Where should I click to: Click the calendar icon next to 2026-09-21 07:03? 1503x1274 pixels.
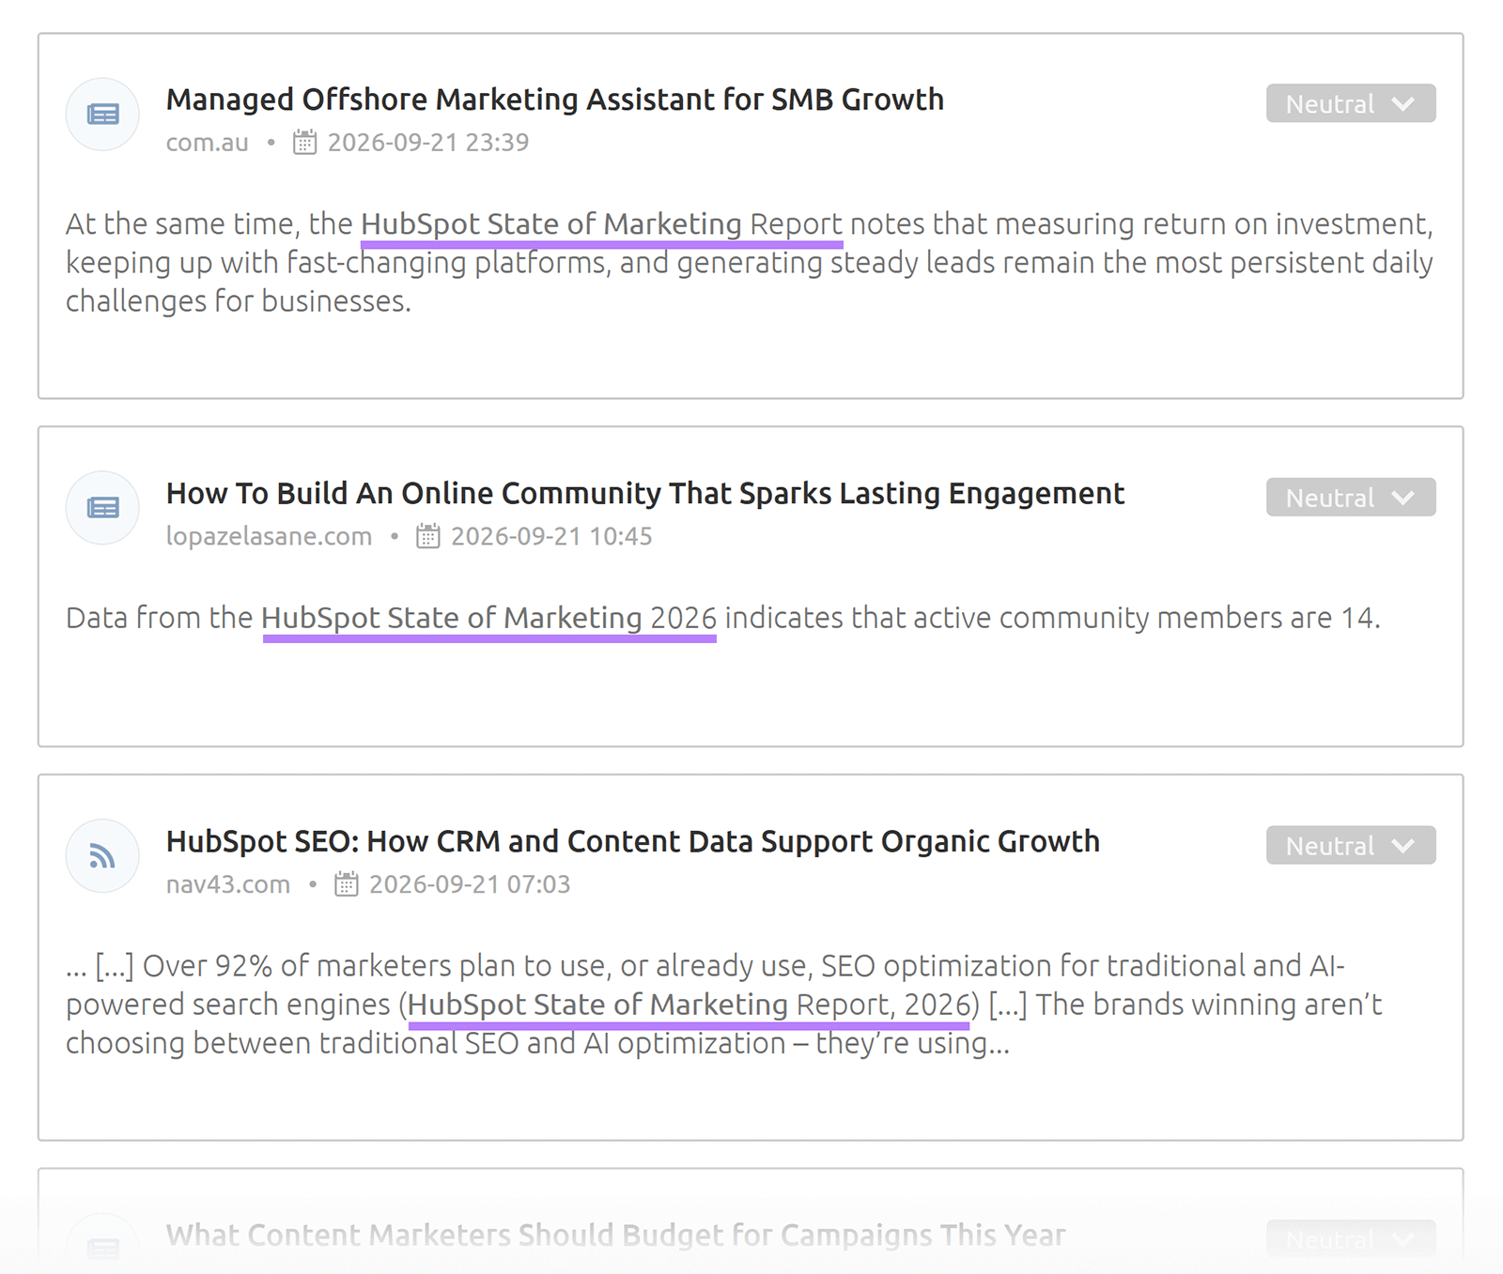pos(347,884)
